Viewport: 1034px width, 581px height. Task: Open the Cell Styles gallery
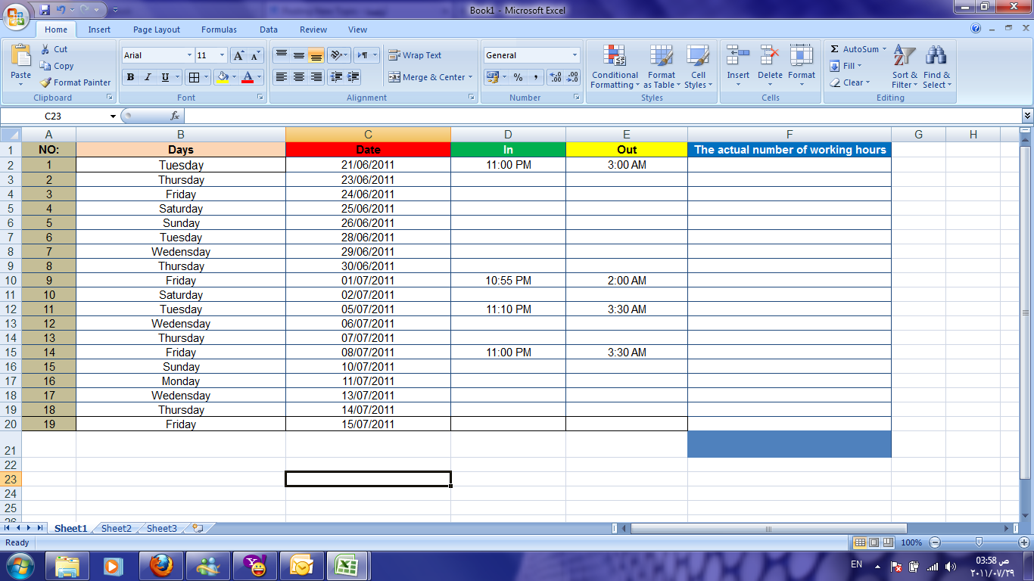tap(698, 67)
